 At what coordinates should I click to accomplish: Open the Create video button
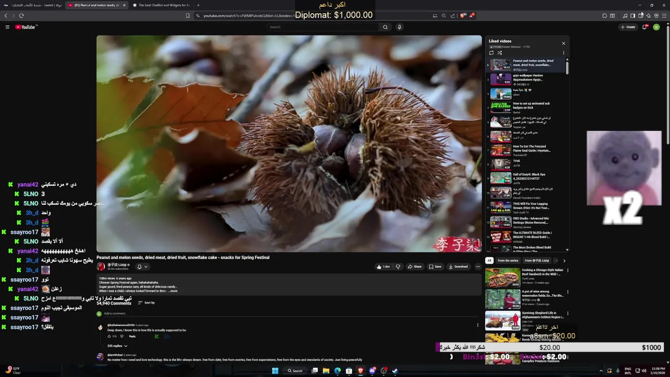pos(628,27)
